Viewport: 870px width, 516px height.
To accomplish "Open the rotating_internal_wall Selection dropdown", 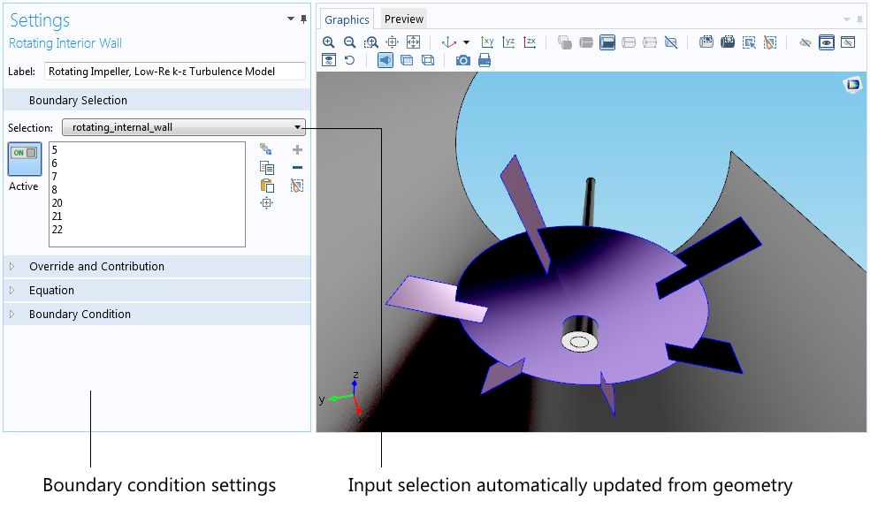I will 183,127.
